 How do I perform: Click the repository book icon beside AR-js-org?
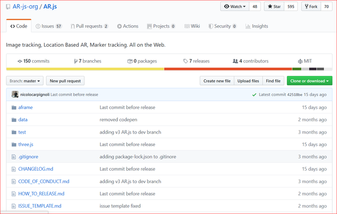[8, 7]
